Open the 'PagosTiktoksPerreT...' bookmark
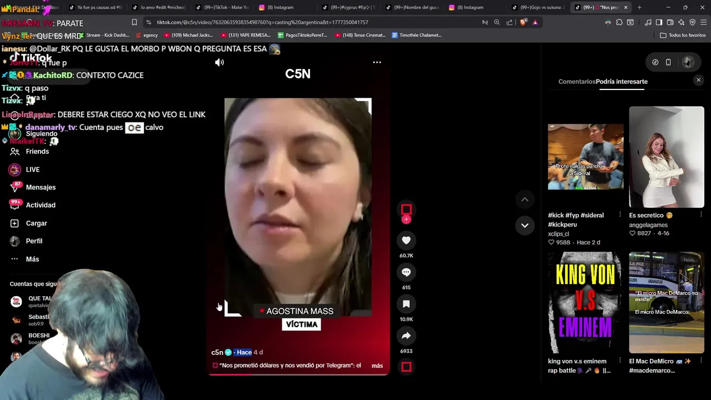Screen dimensions: 711x400 tap(303, 35)
